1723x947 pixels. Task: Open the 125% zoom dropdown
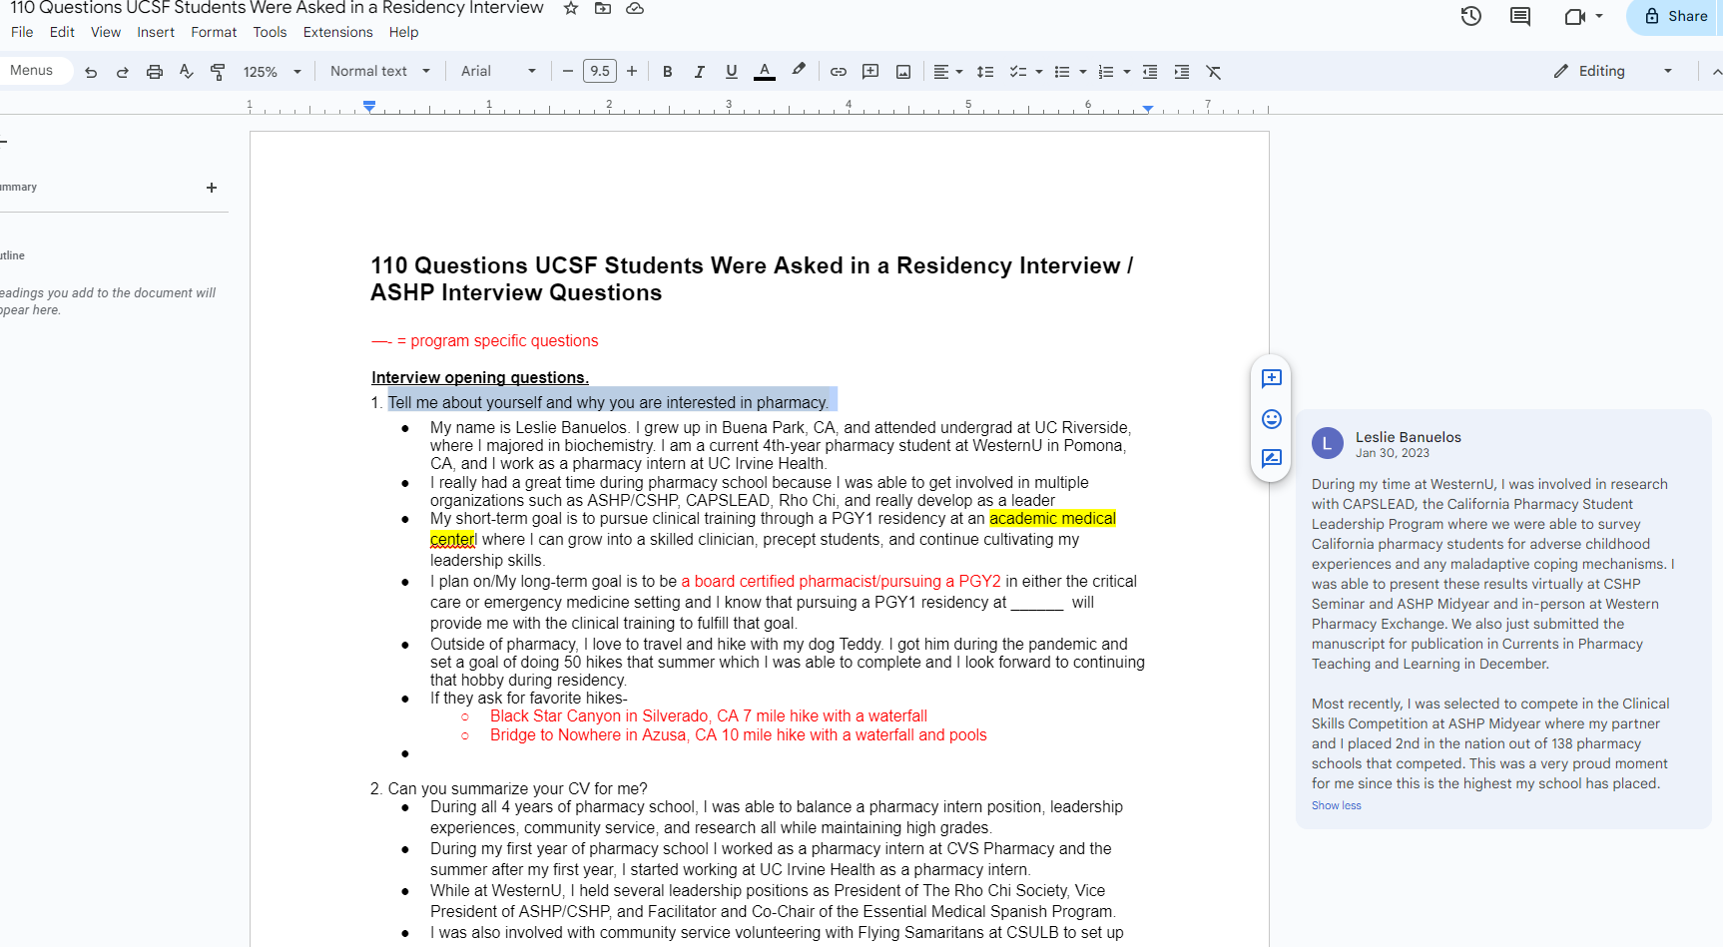pyautogui.click(x=272, y=72)
